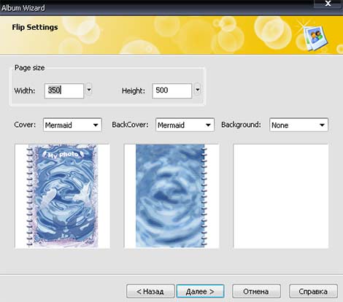Viewport: 343px width, 302px height.
Task: Select the back cover preview thumbnail
Action: click(x=171, y=196)
